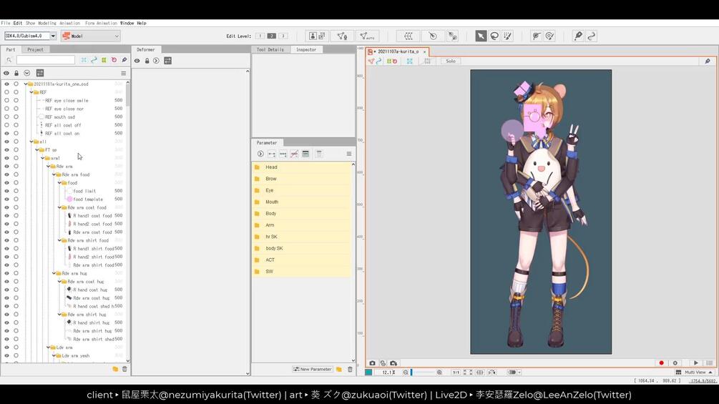
Task: Toggle visibility of REF eye close smile
Action: (x=6, y=100)
